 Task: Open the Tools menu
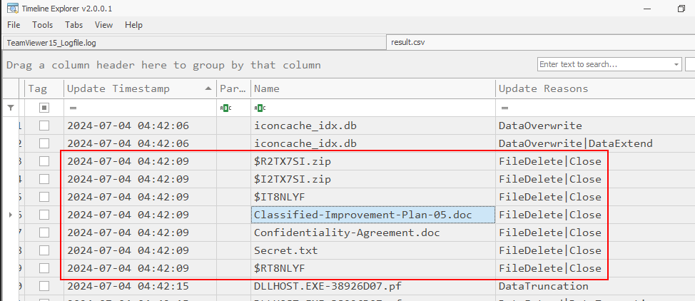click(42, 25)
